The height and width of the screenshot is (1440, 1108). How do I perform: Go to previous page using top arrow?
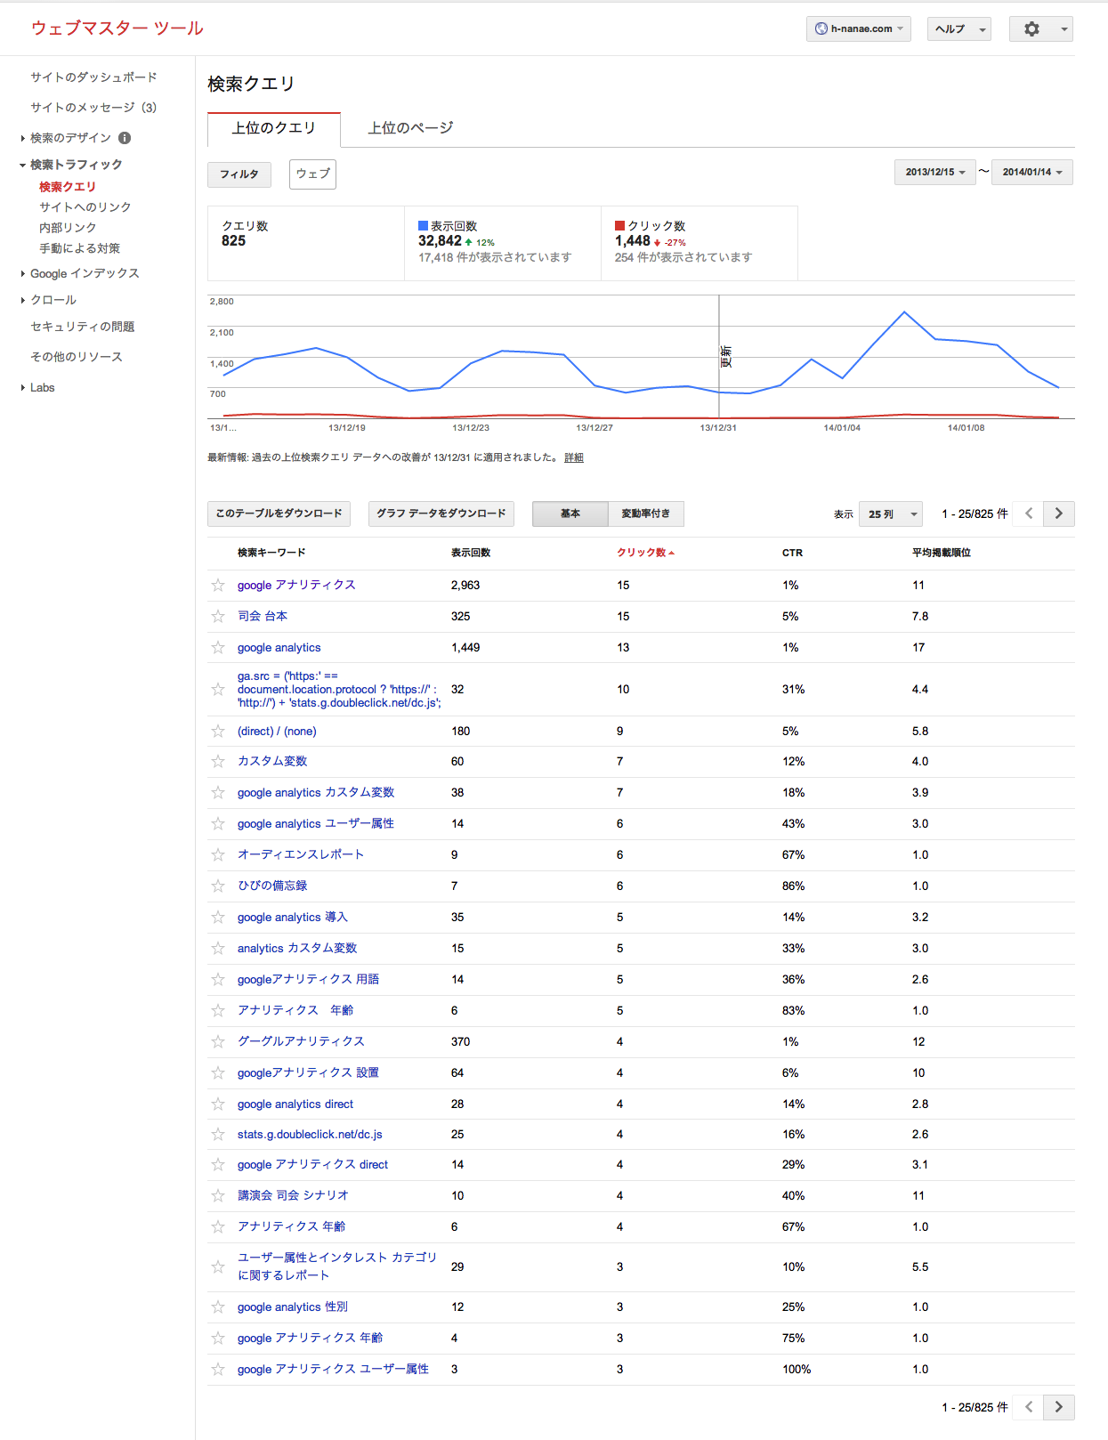pyautogui.click(x=1029, y=514)
